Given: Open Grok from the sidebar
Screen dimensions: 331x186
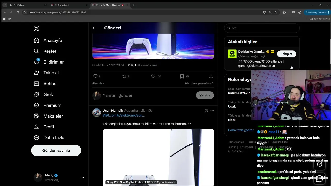Looking at the screenshot, I should click(43, 94).
